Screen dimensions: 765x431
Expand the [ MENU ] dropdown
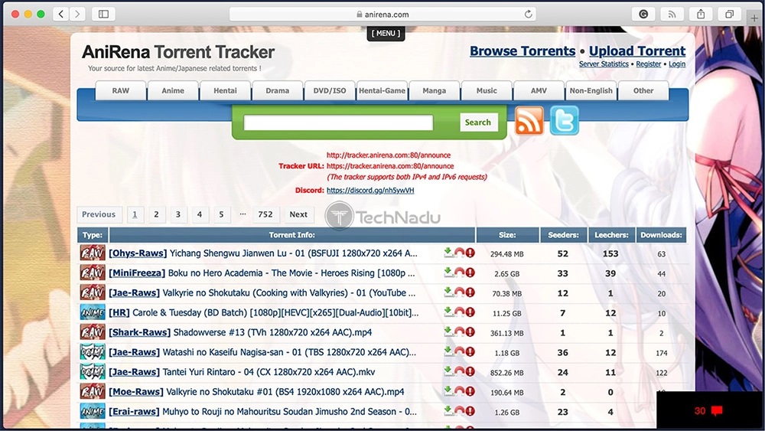coord(385,33)
